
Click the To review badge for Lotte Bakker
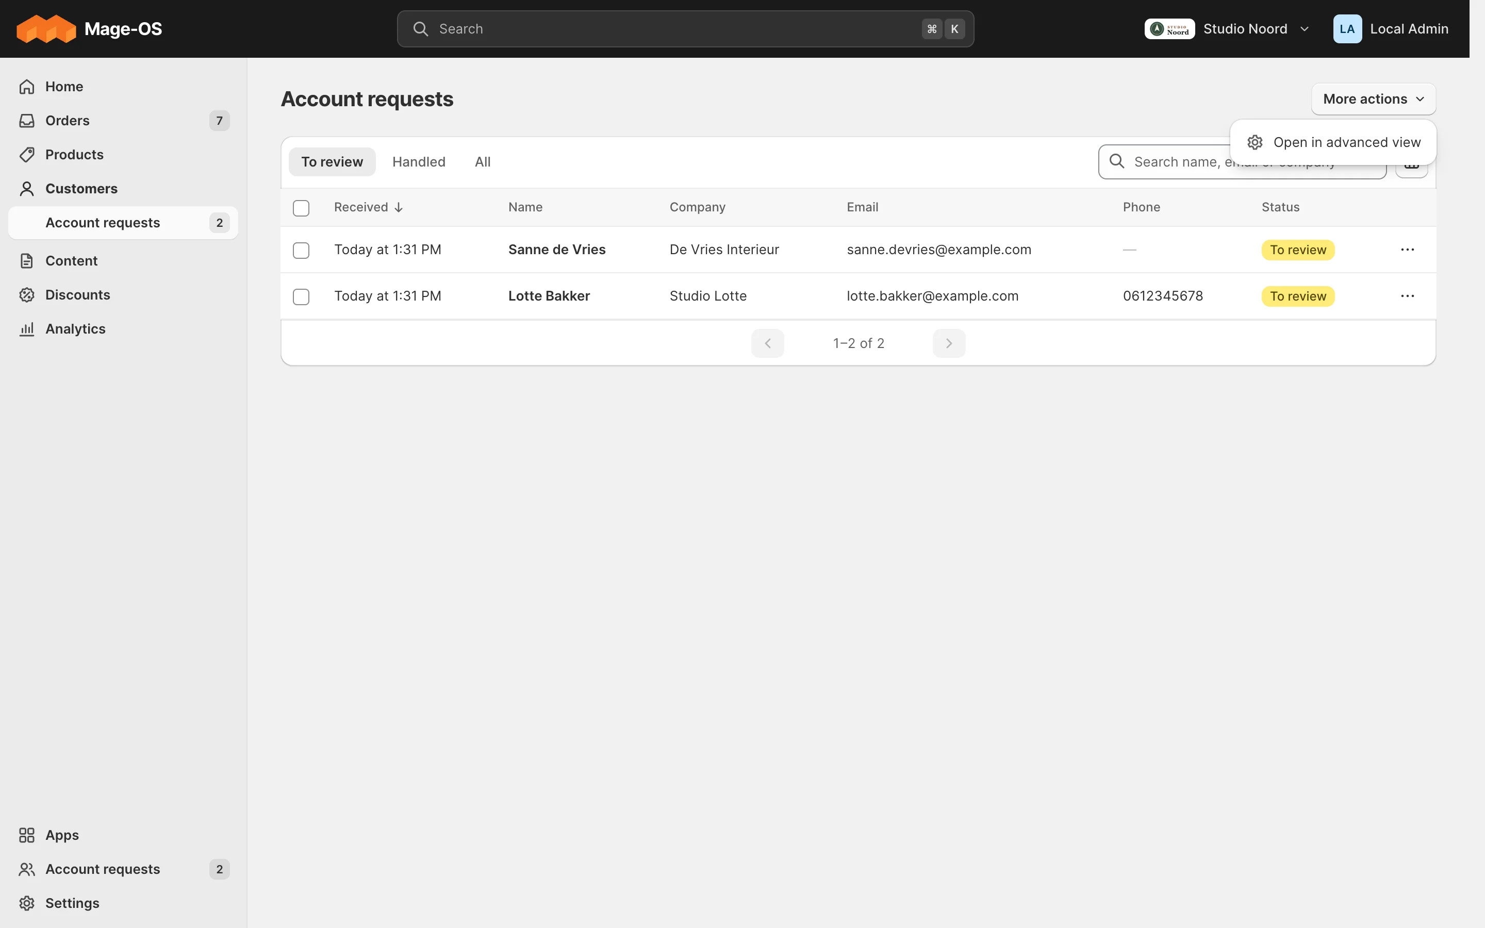tap(1297, 296)
